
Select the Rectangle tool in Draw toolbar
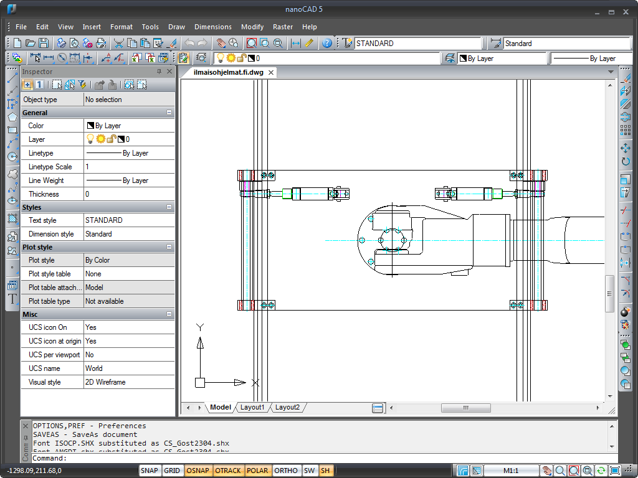tap(12, 131)
